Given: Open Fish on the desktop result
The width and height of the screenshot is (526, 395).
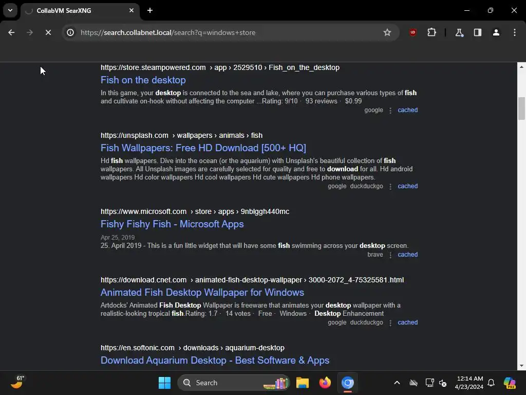Looking at the screenshot, I should tap(143, 80).
